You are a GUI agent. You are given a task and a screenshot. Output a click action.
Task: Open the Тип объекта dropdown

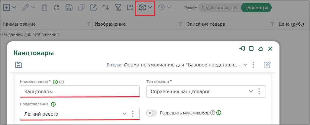coord(251,91)
